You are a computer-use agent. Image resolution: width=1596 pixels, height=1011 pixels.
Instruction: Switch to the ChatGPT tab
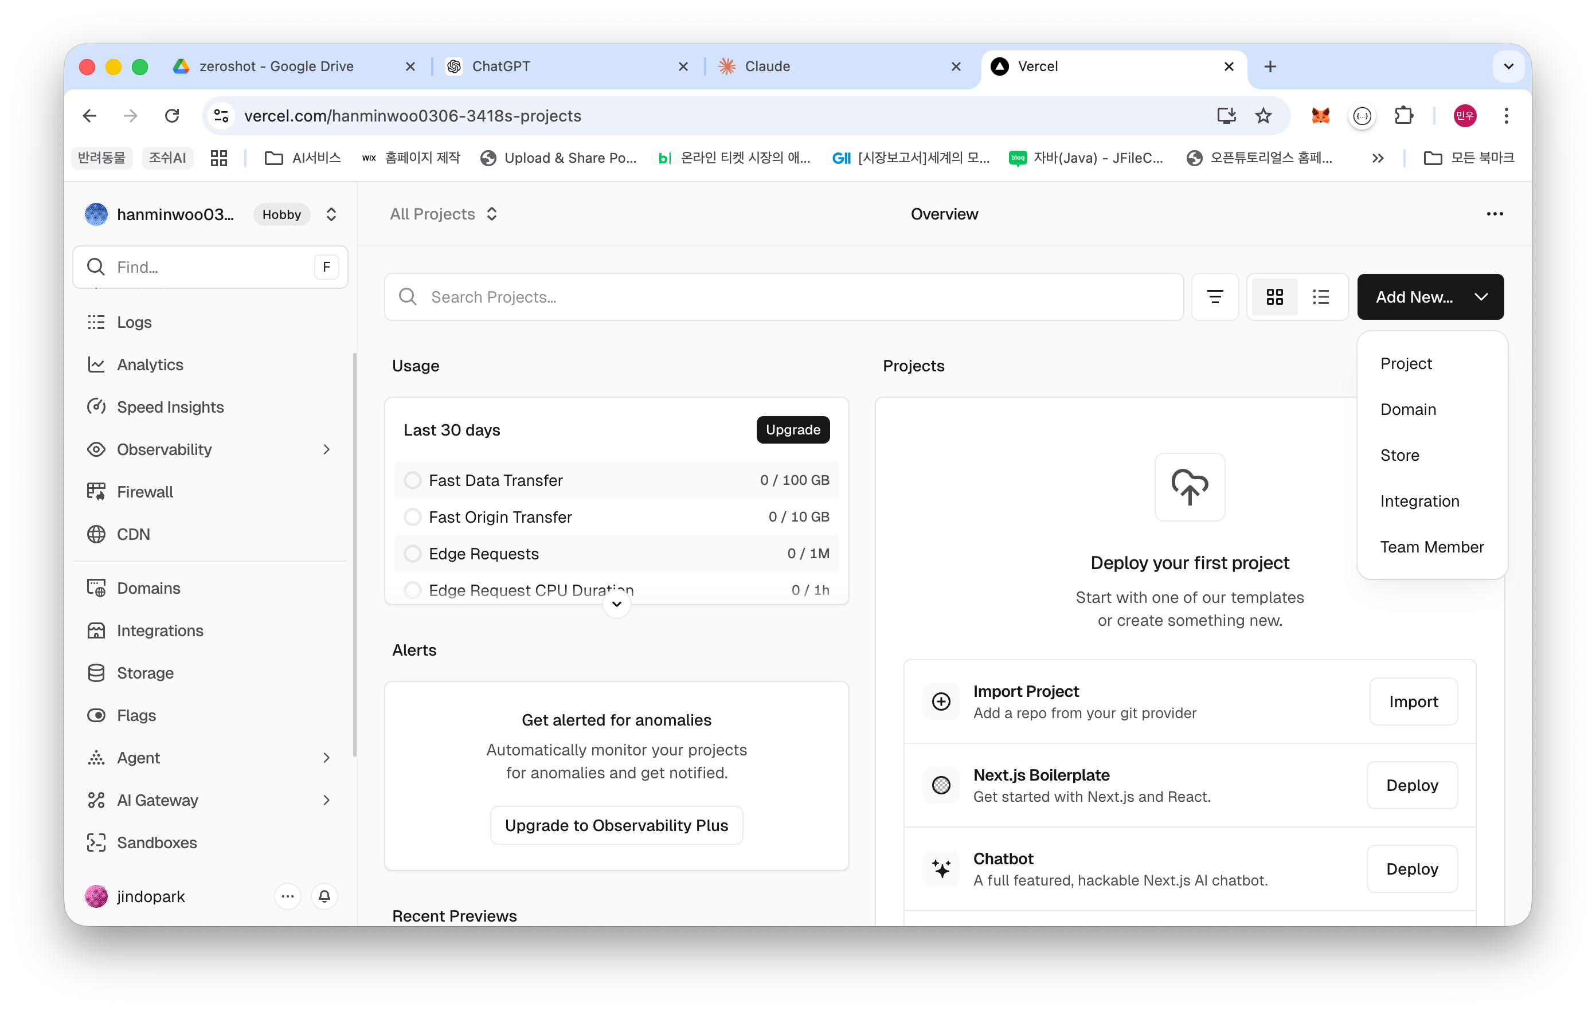coord(568,66)
